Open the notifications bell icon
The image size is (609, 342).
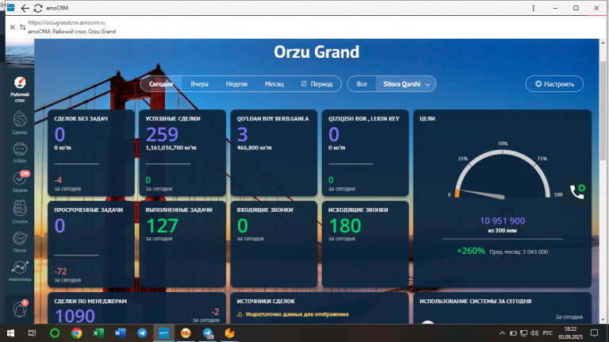pyautogui.click(x=20, y=309)
